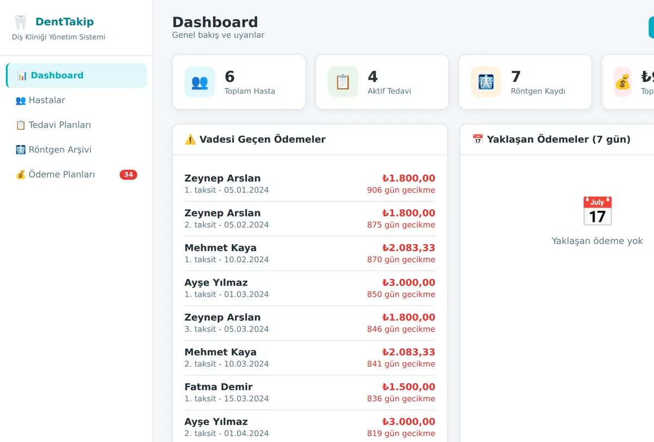
Task: Click the 'Toplam Hasta' label
Action: click(x=250, y=91)
